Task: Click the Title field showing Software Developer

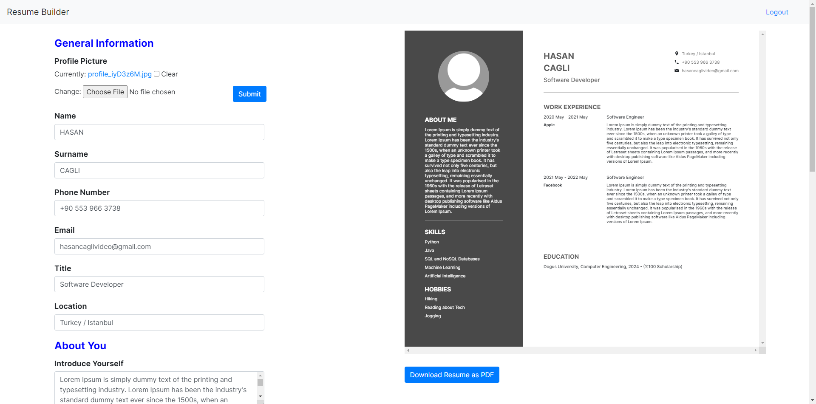Action: click(159, 284)
